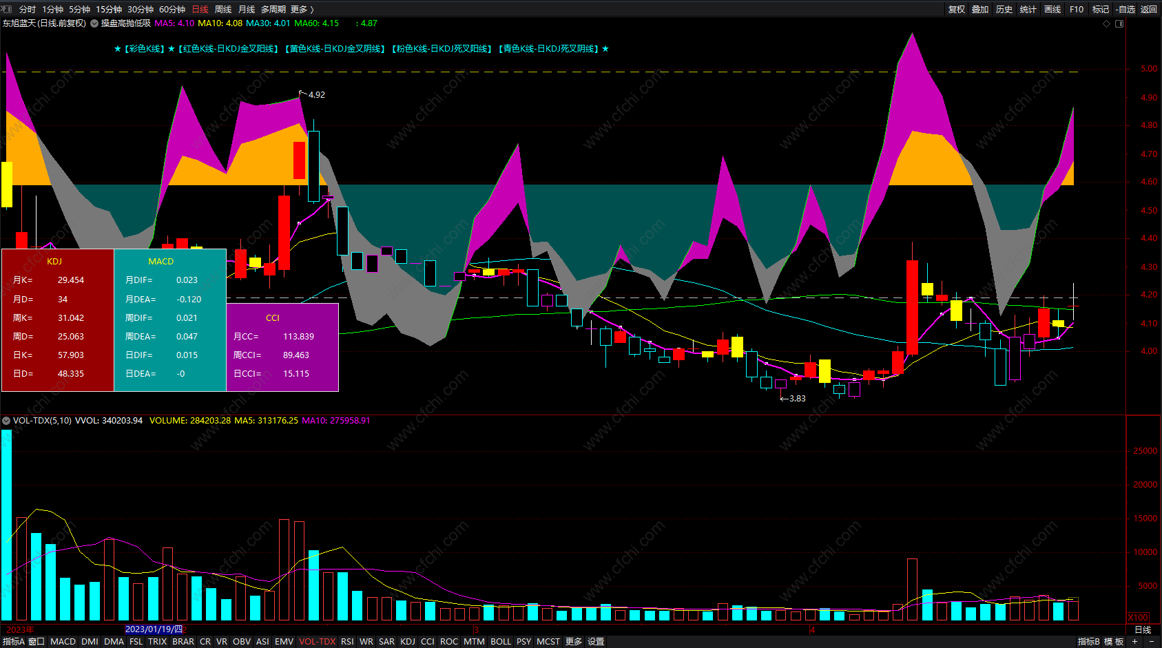
Task: Activate 画线 drawing tools
Action: click(1052, 10)
